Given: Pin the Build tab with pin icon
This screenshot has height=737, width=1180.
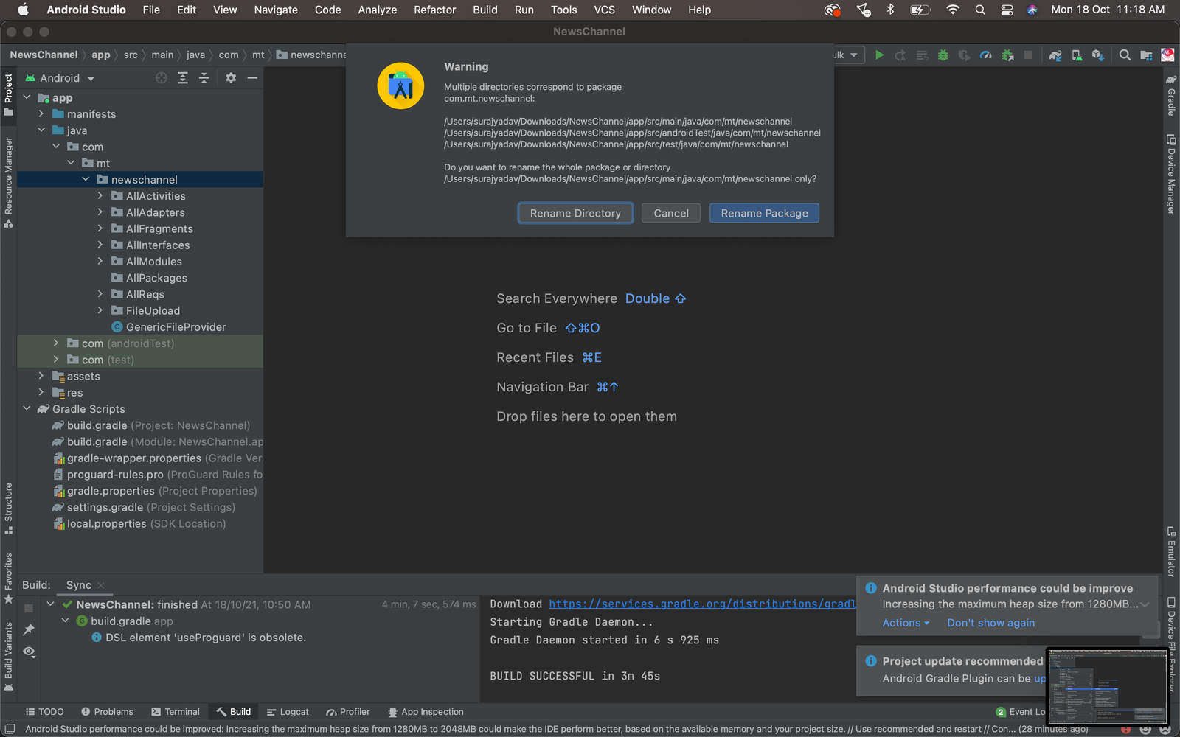Looking at the screenshot, I should (x=29, y=629).
